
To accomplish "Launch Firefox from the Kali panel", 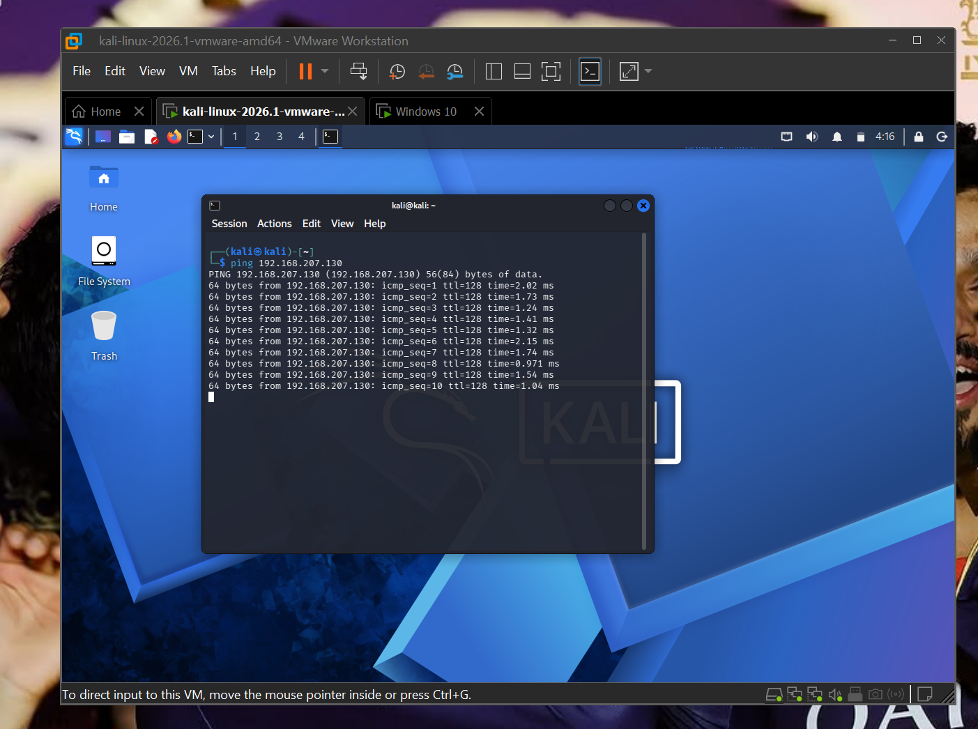I will (174, 137).
